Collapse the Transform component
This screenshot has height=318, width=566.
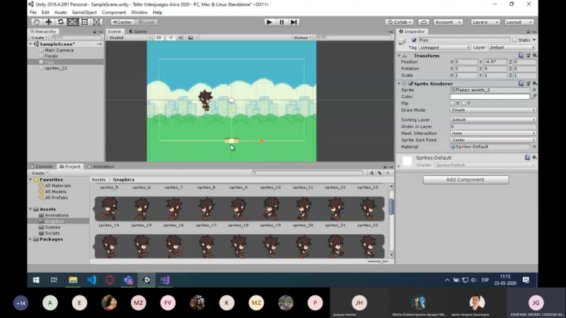(399, 56)
